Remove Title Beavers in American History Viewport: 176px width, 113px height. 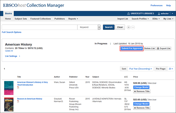point(142,108)
